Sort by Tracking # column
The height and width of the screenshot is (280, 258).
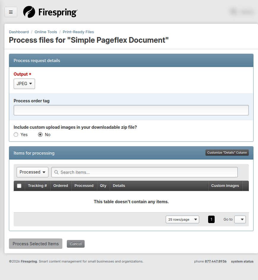(x=37, y=186)
